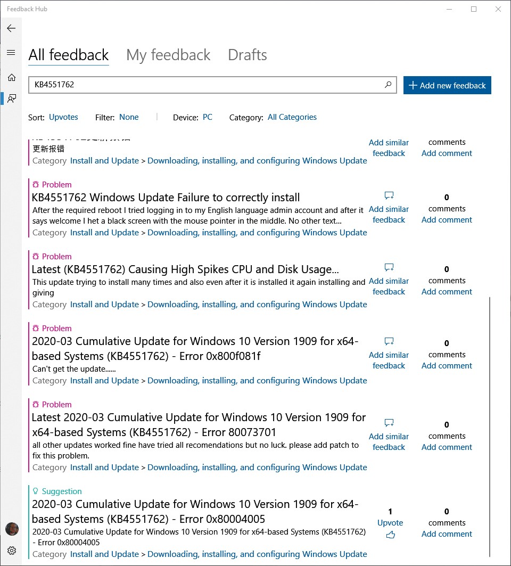Screen dimensions: 511x566
Task: Click the search magnifier icon
Action: coord(388,85)
